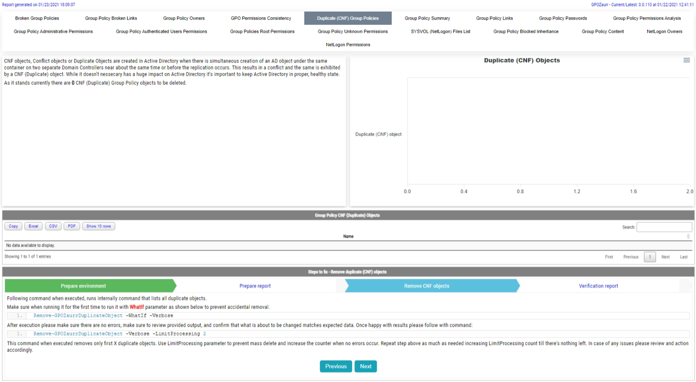Copy table data with Copy button
This screenshot has width=696, height=382.
tap(13, 226)
